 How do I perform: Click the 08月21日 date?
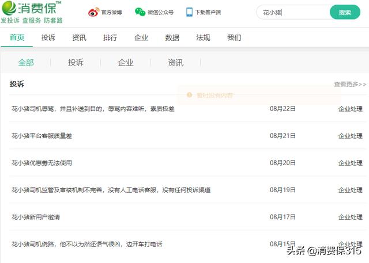[x=283, y=136]
